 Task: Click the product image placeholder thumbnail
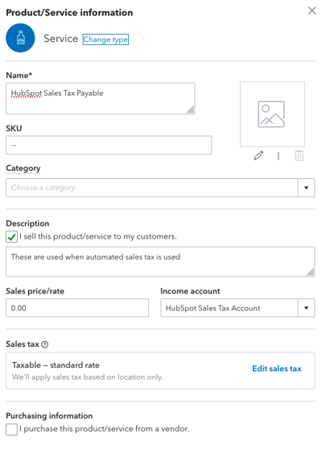coord(272,115)
